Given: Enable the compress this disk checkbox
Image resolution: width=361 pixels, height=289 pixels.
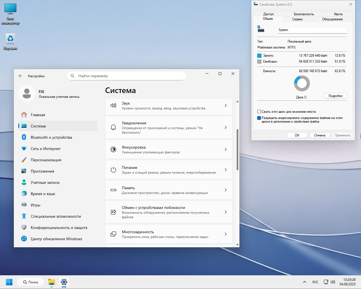Looking at the screenshot, I should pos(259,112).
